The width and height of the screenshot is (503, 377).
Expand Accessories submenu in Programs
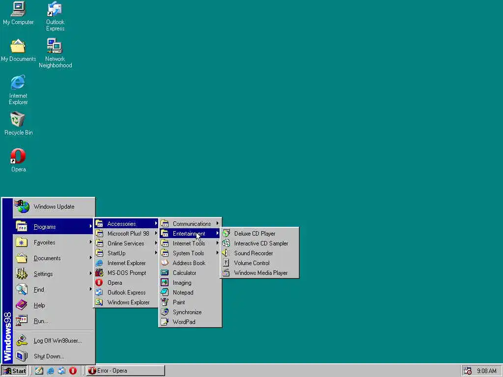pos(126,223)
